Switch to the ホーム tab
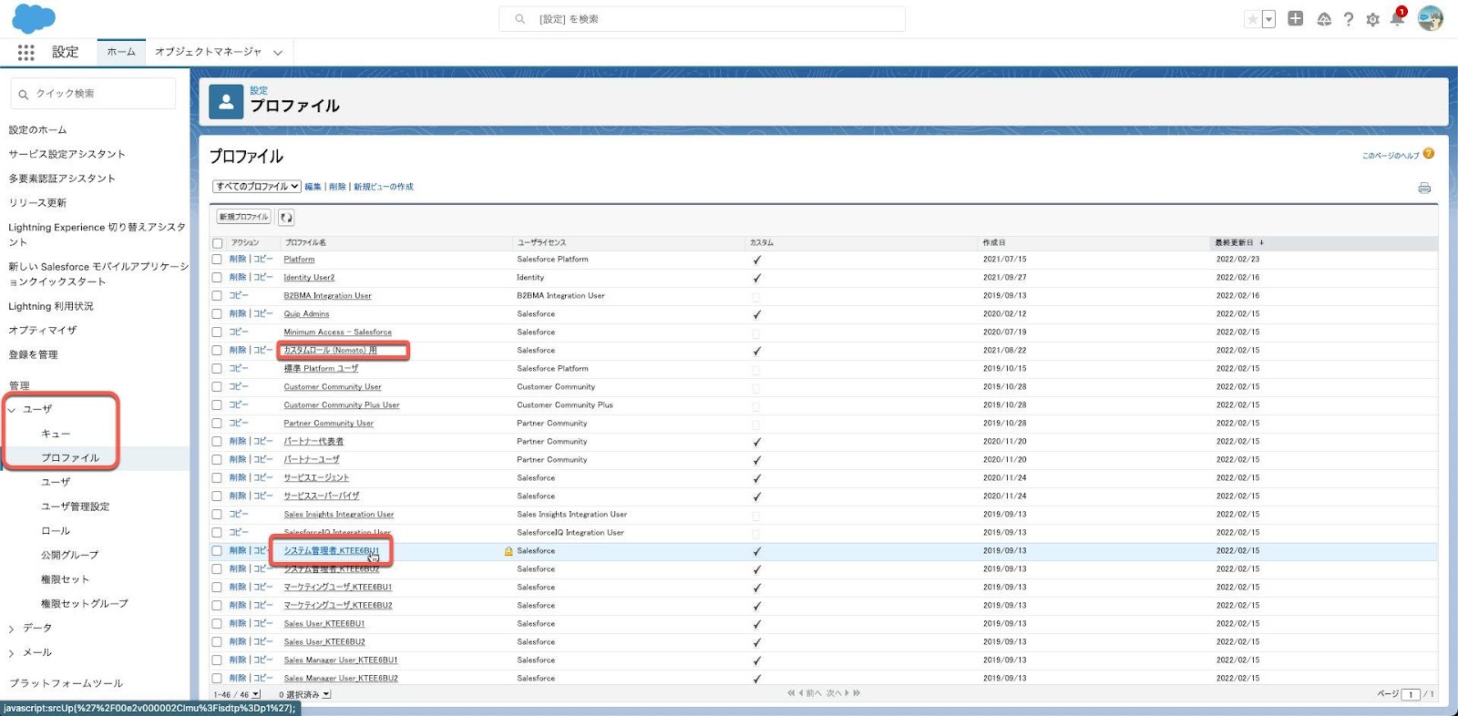 (x=121, y=52)
